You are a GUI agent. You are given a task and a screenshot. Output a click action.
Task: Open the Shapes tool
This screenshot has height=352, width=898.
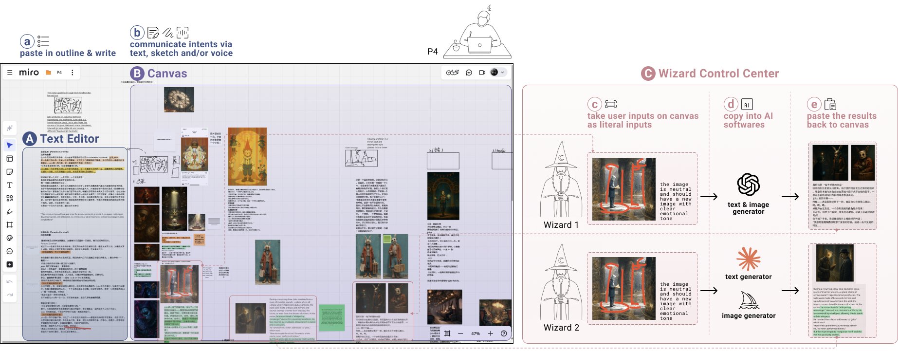coord(10,198)
